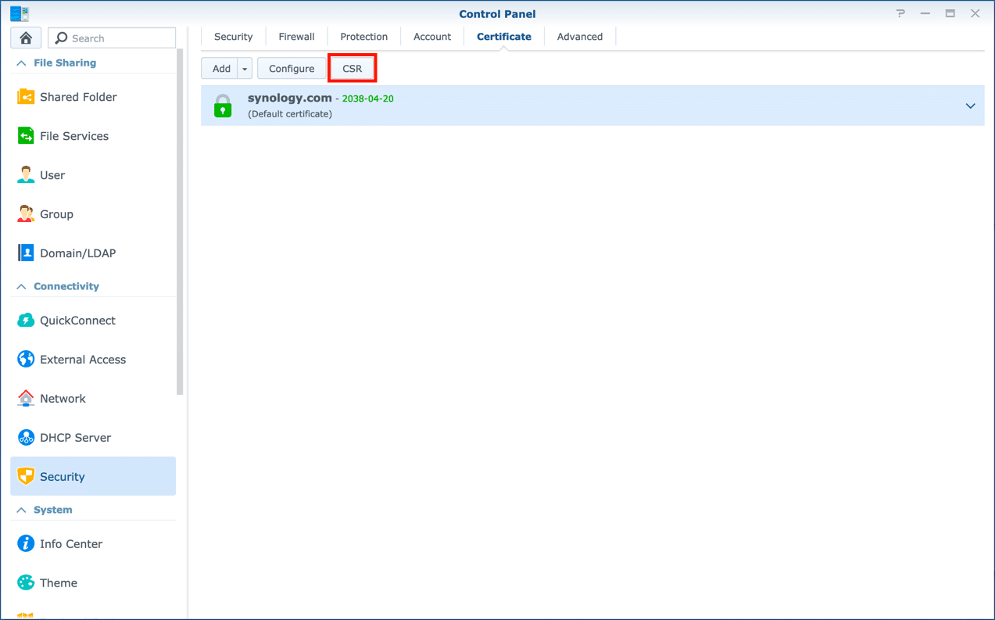Click the help question mark icon
Image resolution: width=995 pixels, height=620 pixels.
(x=900, y=13)
